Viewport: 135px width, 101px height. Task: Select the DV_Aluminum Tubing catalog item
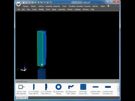pyautogui.click(x=58, y=89)
